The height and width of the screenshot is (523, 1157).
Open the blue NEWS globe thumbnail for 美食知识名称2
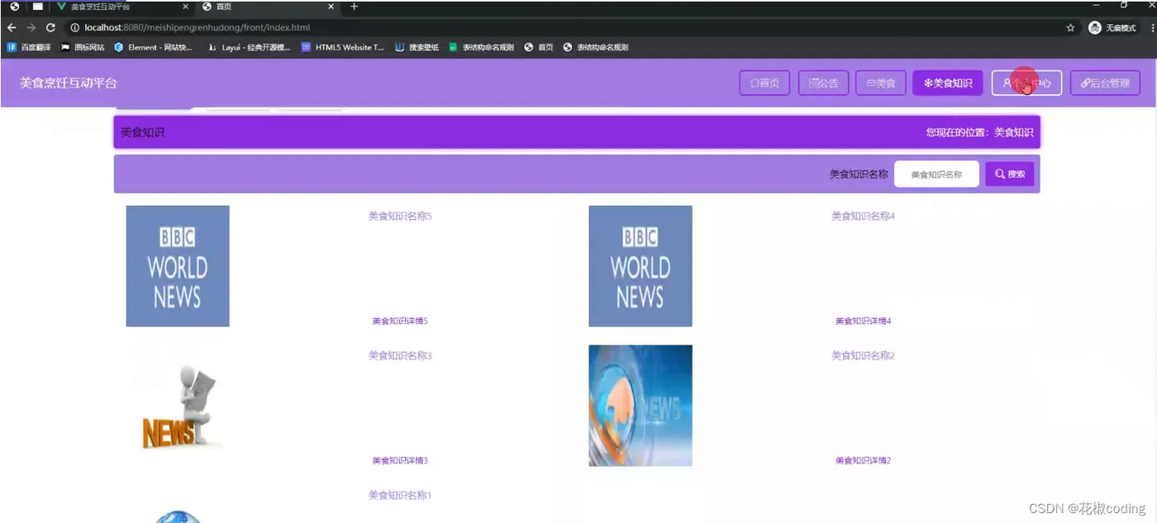(640, 406)
